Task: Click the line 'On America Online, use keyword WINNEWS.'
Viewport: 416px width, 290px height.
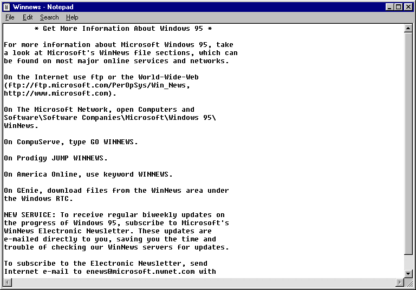Action: 88,174
